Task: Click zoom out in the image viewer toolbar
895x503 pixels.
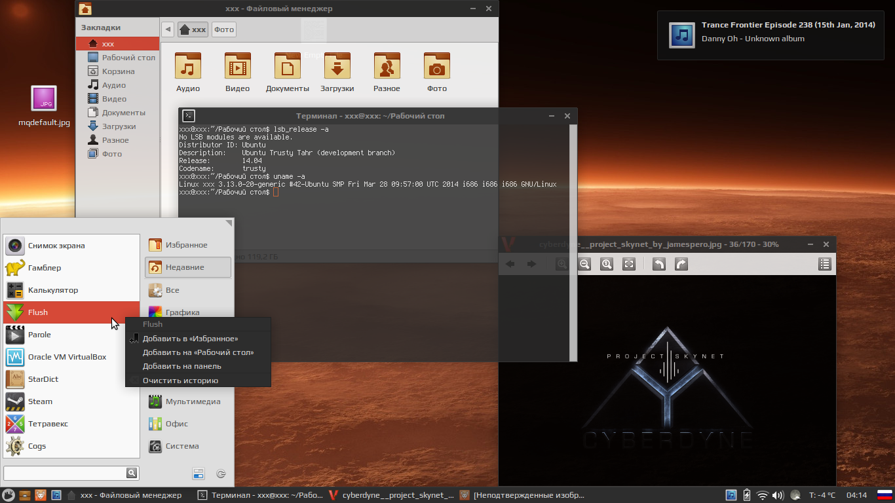Action: click(584, 264)
